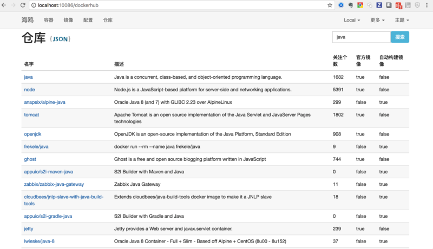Bookmark this page with the star icon
This screenshot has width=433, height=249.
[x=330, y=5]
